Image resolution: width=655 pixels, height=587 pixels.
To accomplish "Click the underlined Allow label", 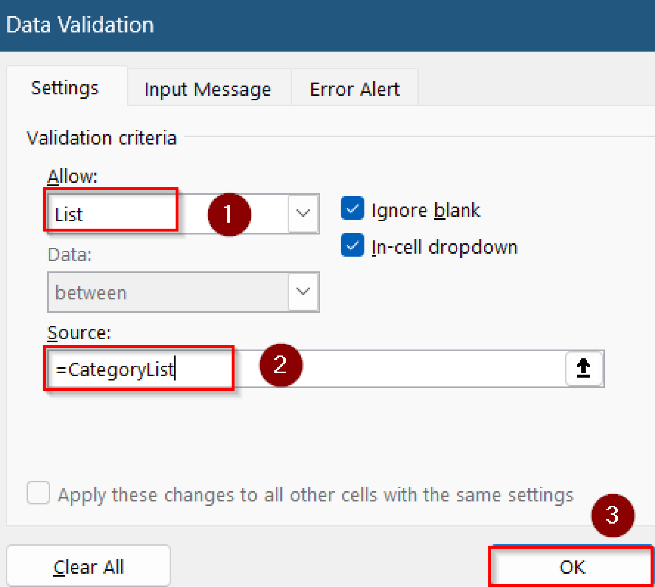I will pyautogui.click(x=72, y=176).
